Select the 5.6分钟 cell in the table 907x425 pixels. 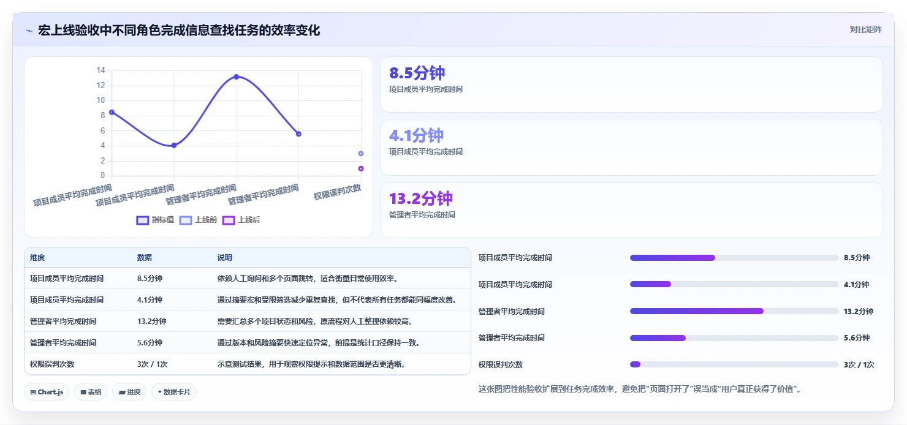[150, 343]
